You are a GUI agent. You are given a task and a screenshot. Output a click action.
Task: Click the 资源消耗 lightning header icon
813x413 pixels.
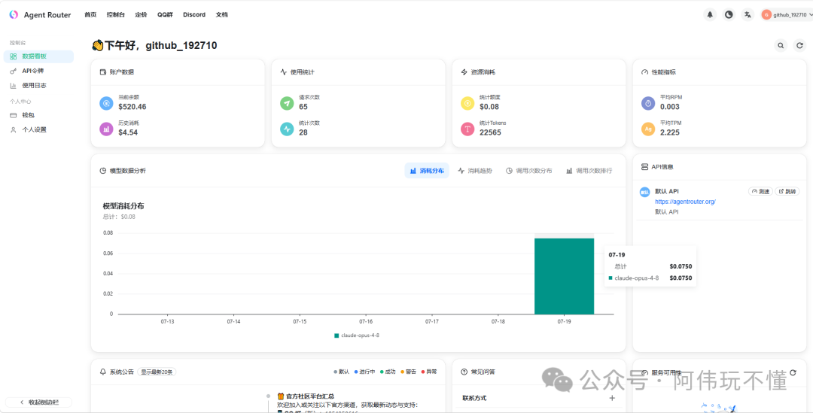coord(464,72)
